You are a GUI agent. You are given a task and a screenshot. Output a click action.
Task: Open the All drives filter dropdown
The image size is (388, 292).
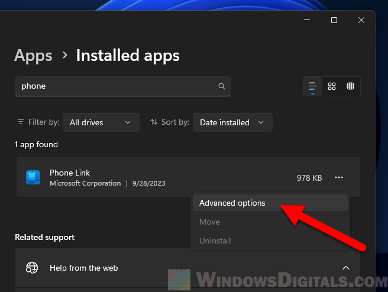click(x=101, y=122)
